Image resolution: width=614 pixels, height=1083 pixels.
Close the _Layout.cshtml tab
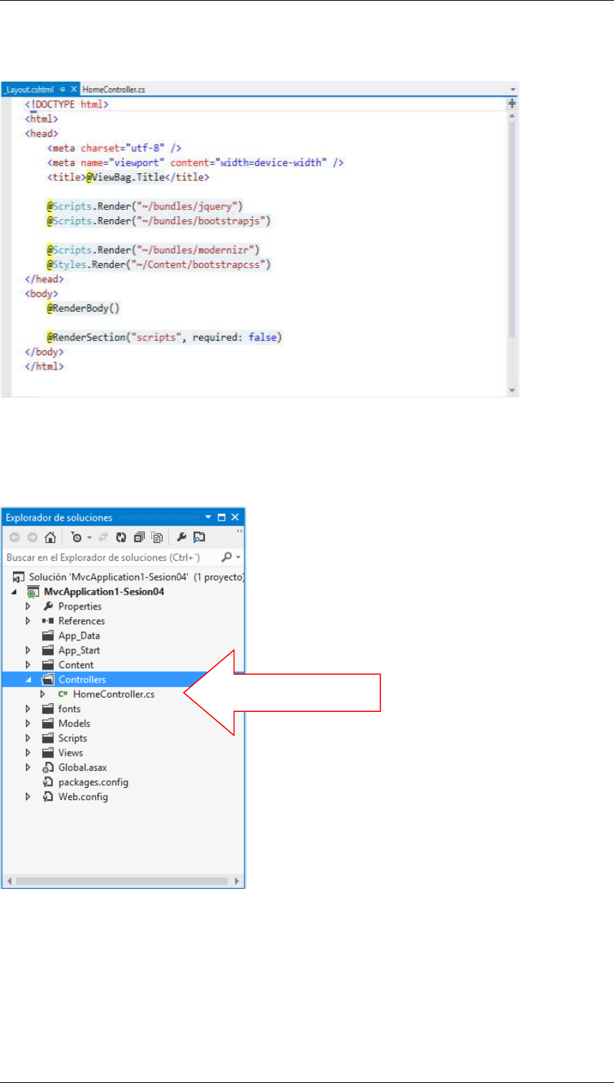click(73, 89)
